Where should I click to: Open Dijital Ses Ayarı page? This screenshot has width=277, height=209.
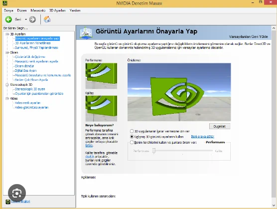25,70
